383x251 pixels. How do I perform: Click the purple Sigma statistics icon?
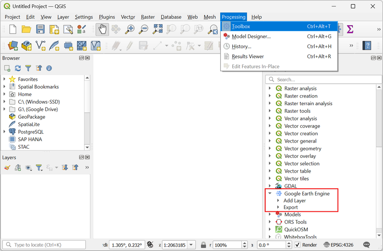[x=350, y=29]
